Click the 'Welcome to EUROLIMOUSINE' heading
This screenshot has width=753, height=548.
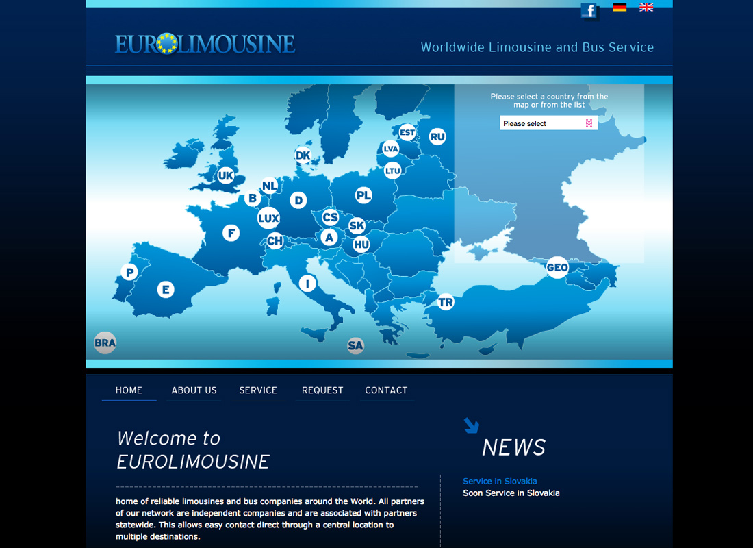click(x=193, y=450)
